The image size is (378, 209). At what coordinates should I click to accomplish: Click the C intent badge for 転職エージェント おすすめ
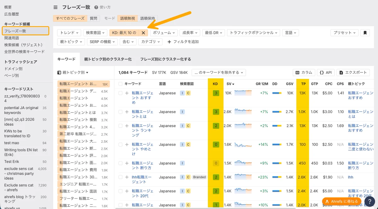coord(188,93)
